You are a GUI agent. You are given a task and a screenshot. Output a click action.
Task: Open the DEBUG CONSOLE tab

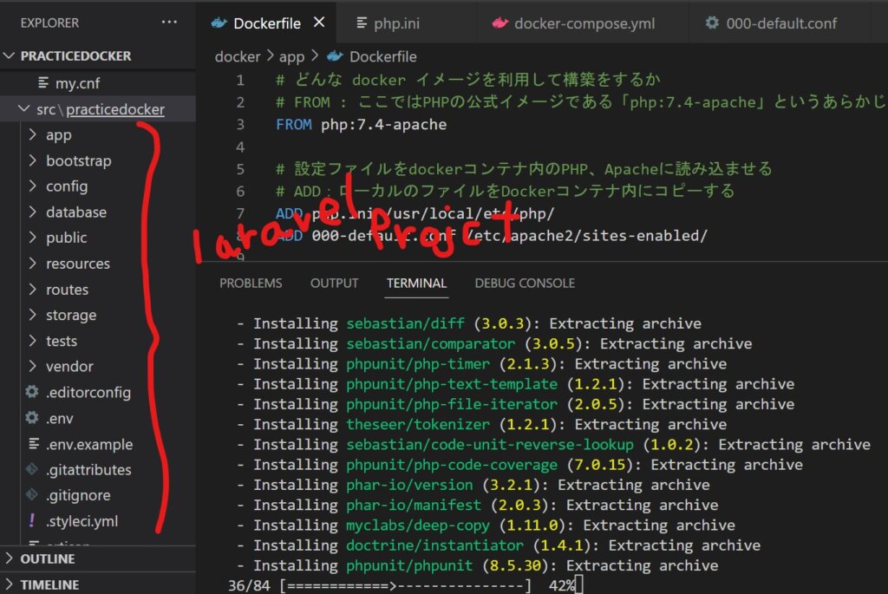[524, 283]
